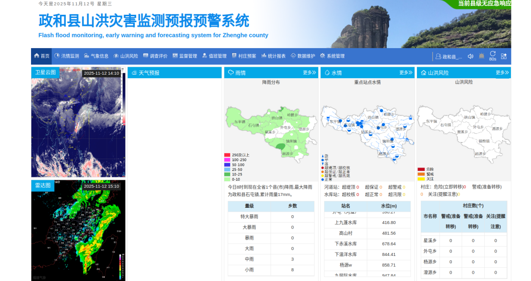Viewport: 531px width, 281px height.
Task: Open the 汛情监测 menu
Action: pyautogui.click(x=66, y=56)
